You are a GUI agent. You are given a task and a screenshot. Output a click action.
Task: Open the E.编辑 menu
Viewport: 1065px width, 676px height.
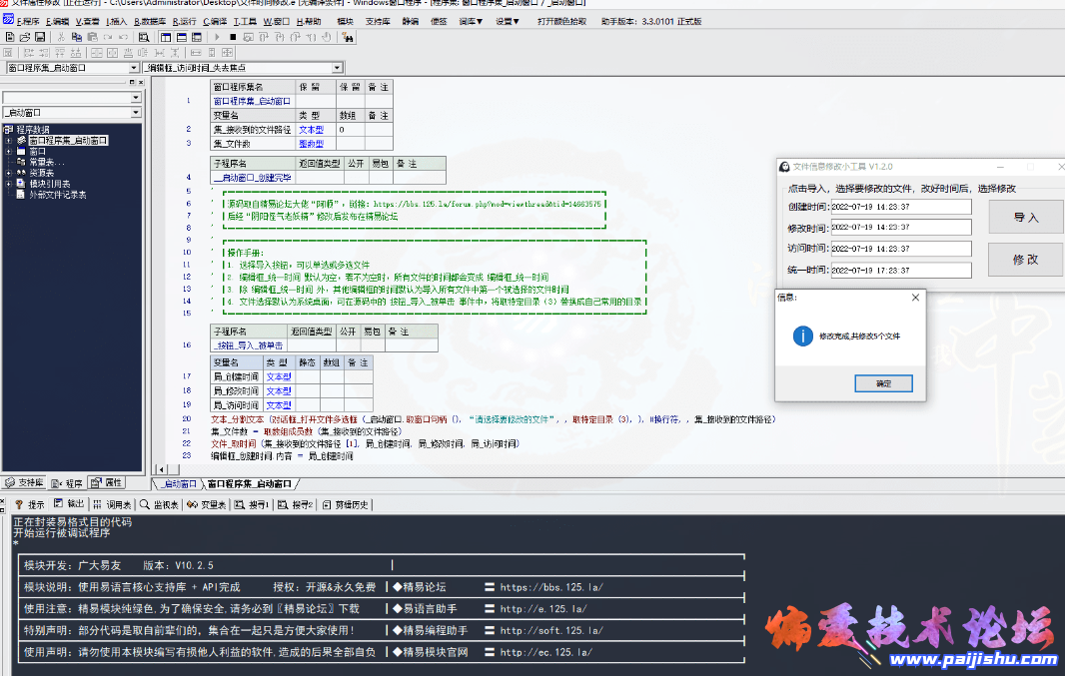click(x=58, y=21)
